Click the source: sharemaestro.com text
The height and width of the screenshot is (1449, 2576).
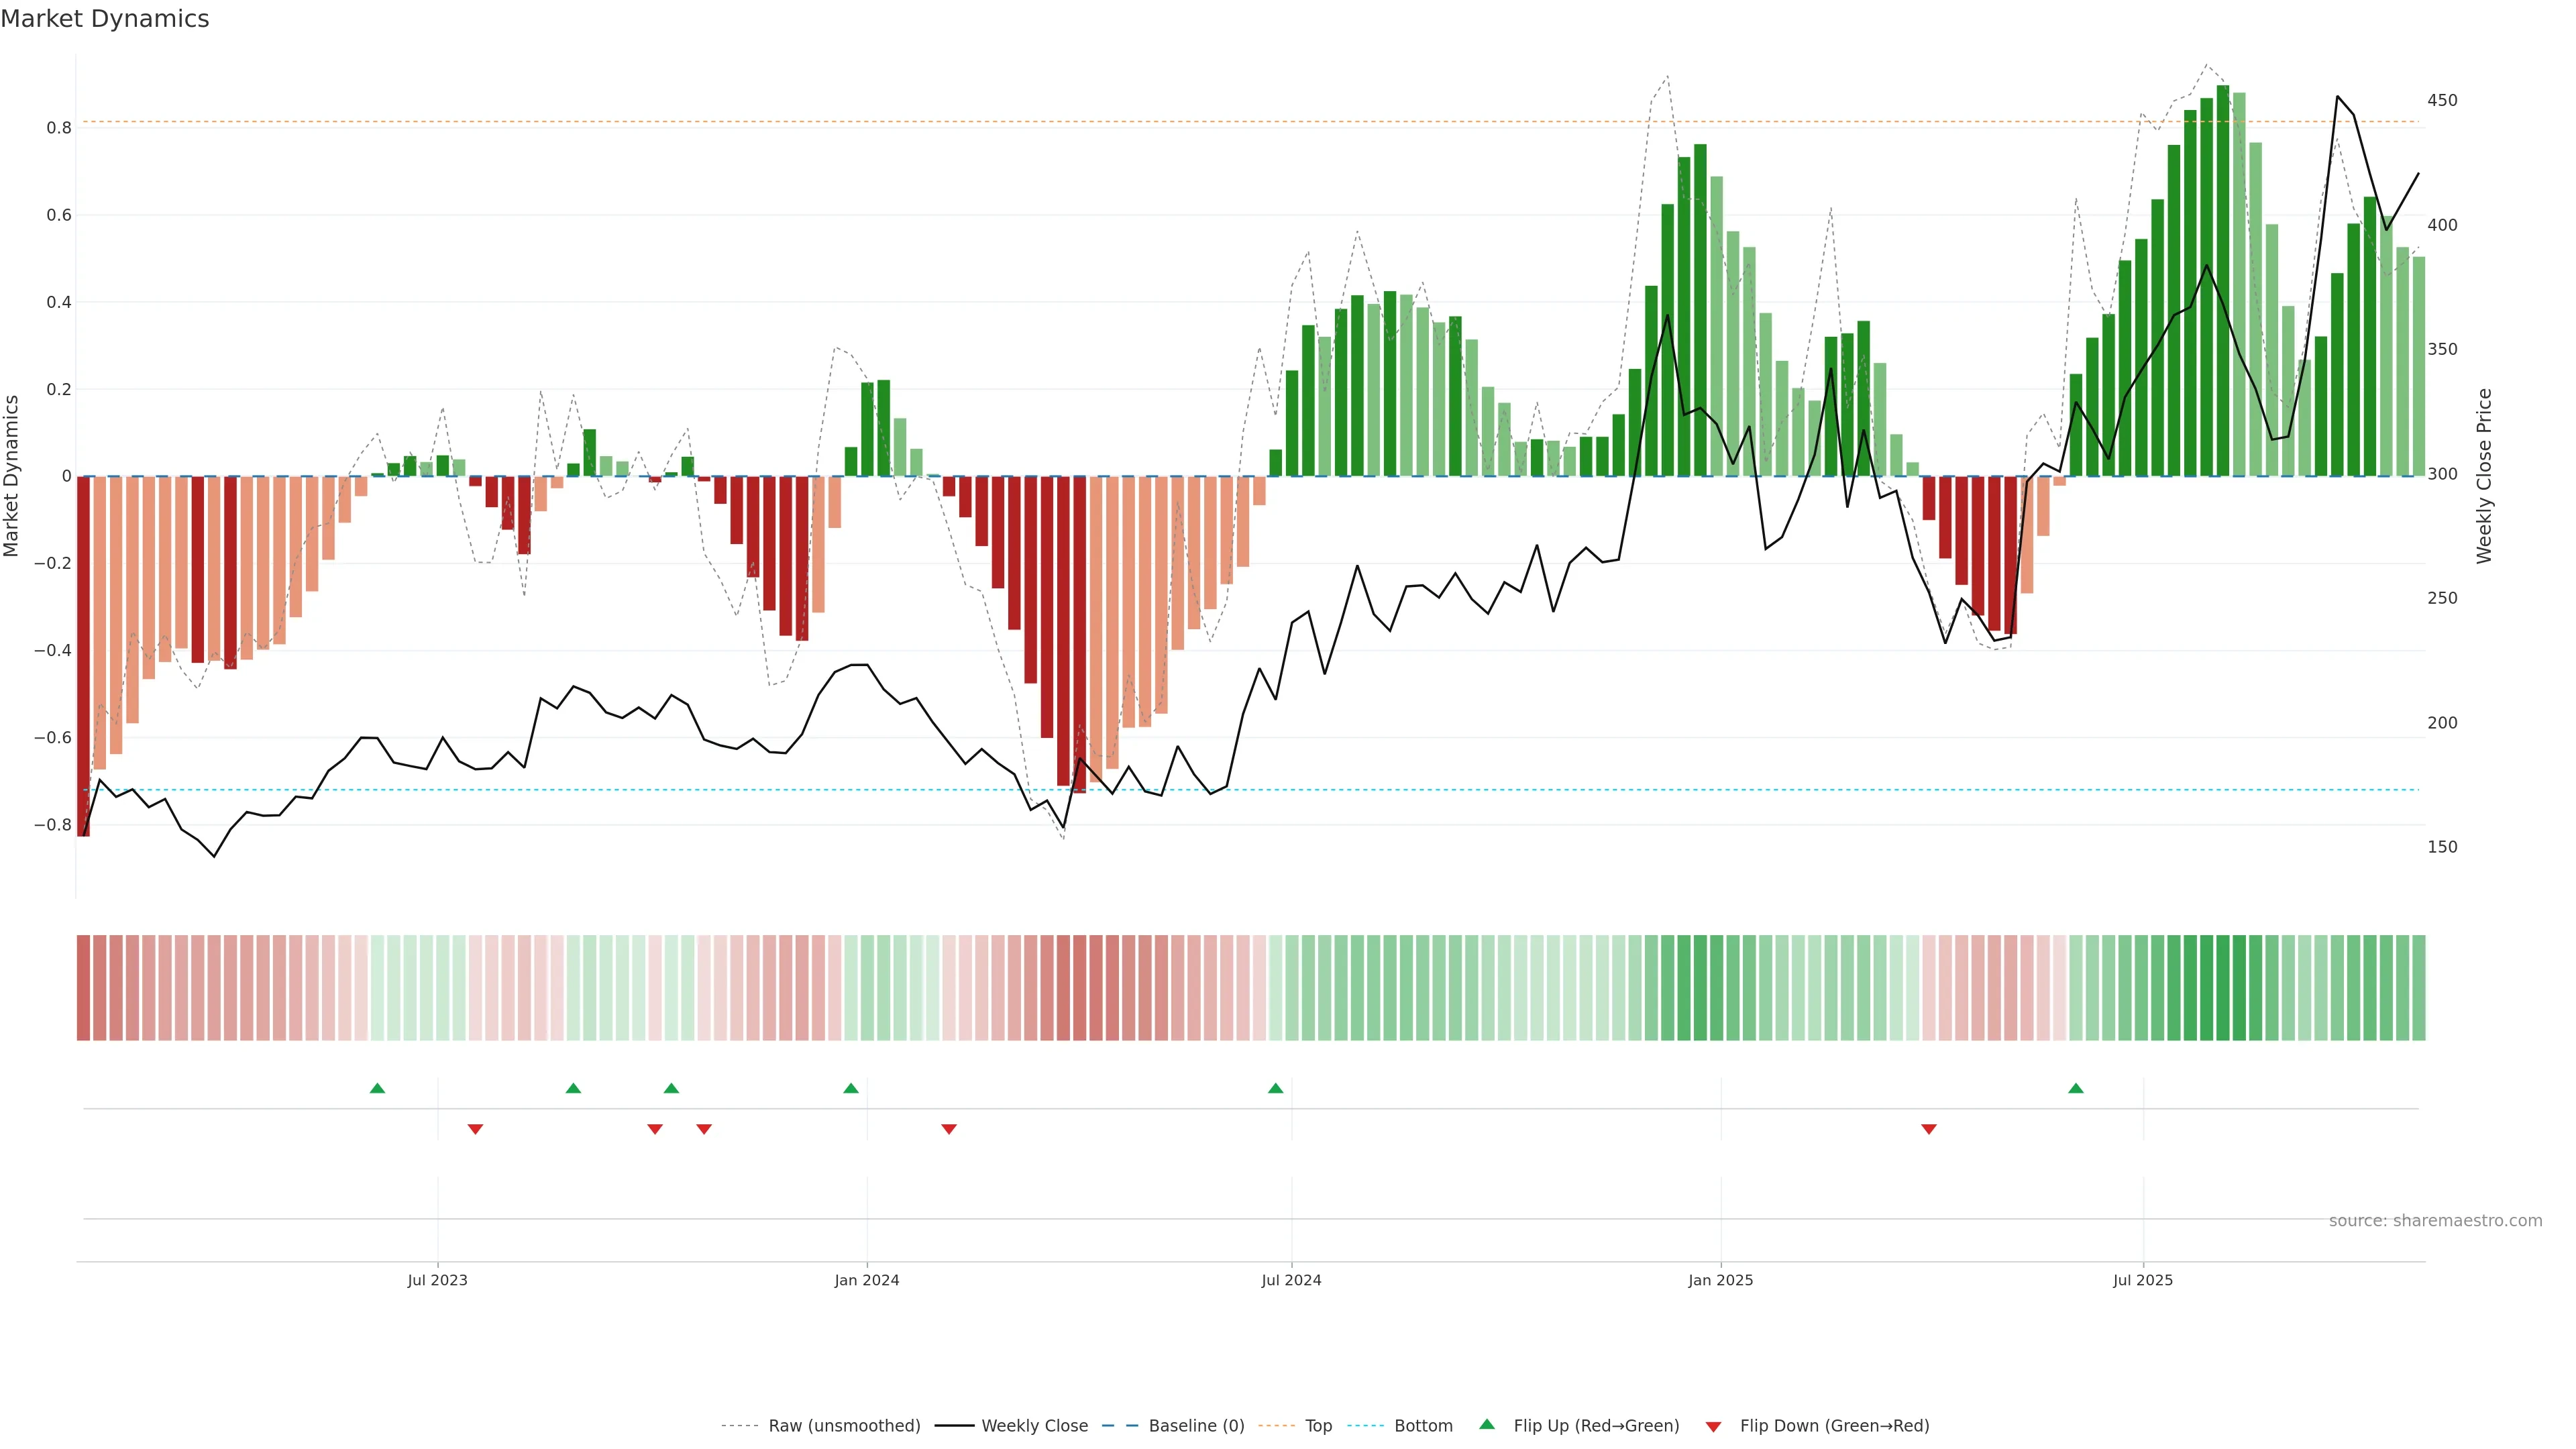(2435, 1220)
